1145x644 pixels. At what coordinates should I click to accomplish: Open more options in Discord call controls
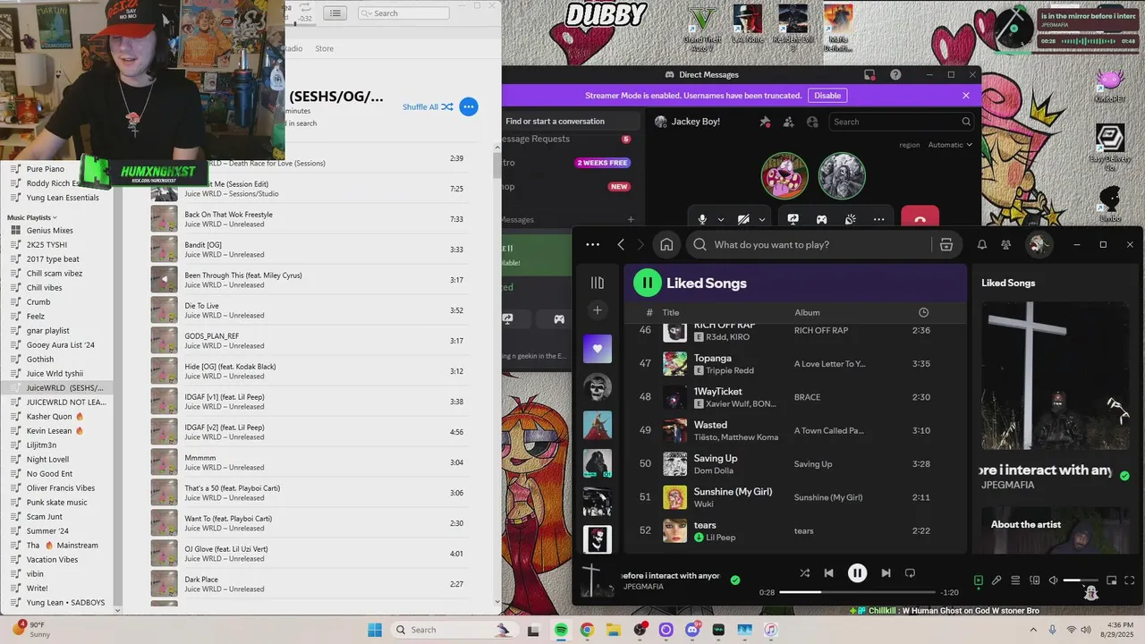[878, 219]
